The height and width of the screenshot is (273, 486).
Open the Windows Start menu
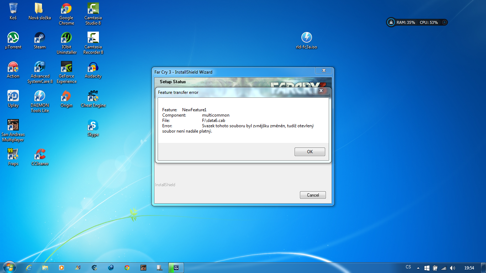(9, 267)
